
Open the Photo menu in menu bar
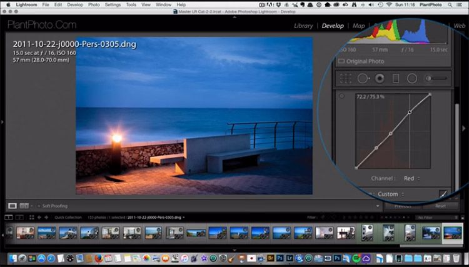coord(94,4)
